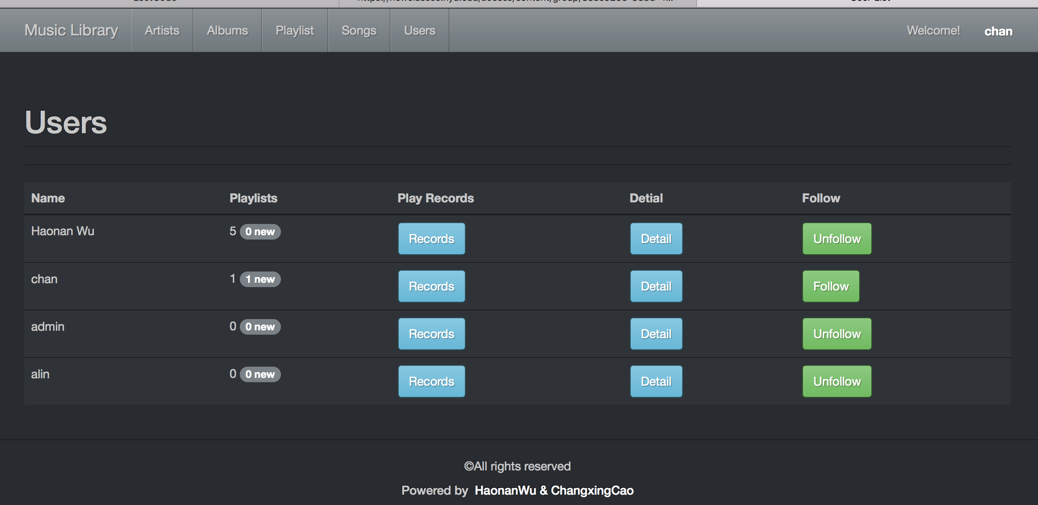
Task: Follow the user chan
Action: pos(831,286)
